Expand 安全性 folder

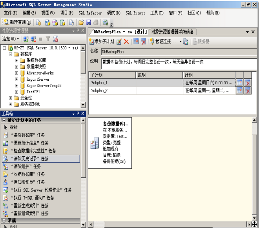(11, 98)
